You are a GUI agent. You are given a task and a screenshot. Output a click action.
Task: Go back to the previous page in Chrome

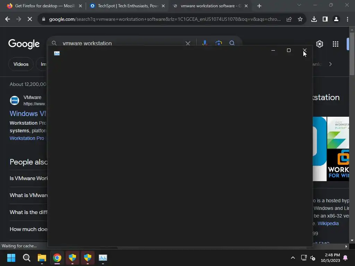click(8, 19)
